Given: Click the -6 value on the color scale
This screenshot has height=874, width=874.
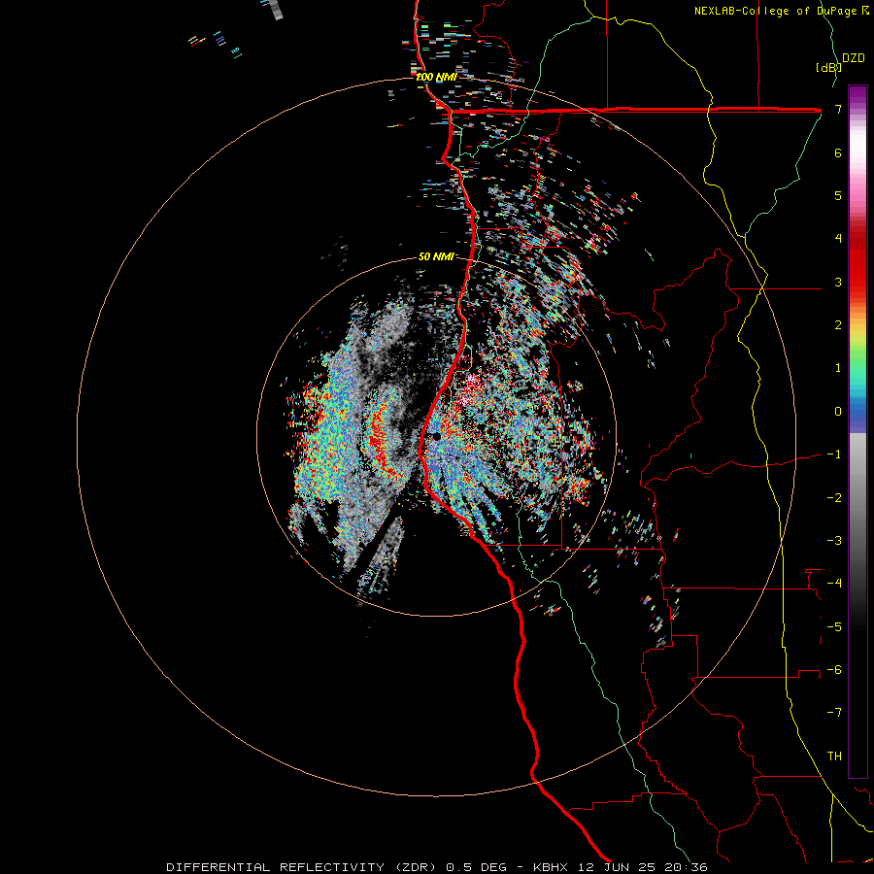Looking at the screenshot, I should coord(834,670).
